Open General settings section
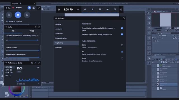Screen dimensions: 179x100 (66, 24)
